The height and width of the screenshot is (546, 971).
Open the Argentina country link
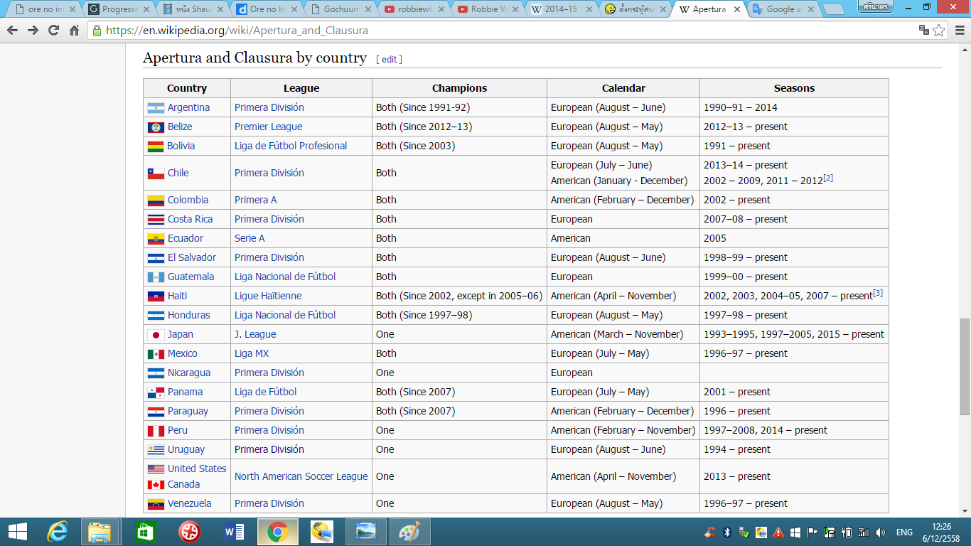click(188, 108)
